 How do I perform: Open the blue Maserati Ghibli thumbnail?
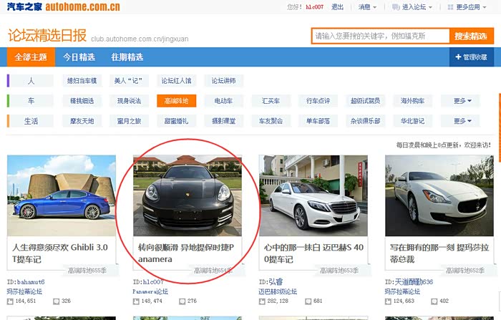pos(62,195)
